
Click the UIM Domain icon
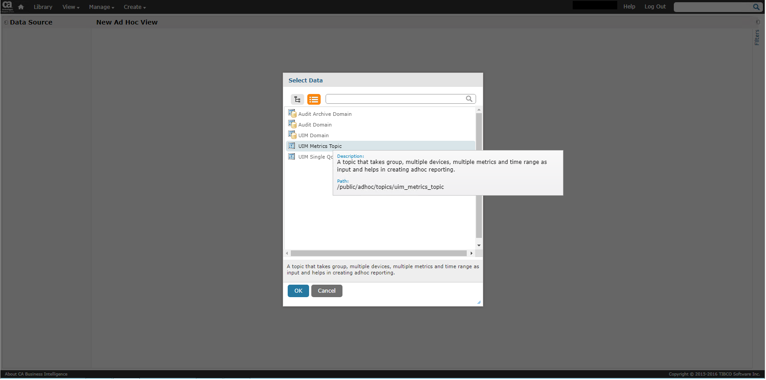[x=292, y=135]
